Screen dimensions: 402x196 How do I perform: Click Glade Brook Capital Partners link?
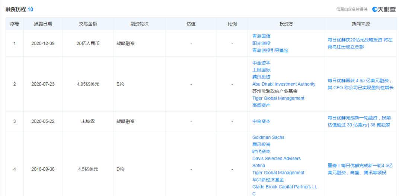coord(284,187)
